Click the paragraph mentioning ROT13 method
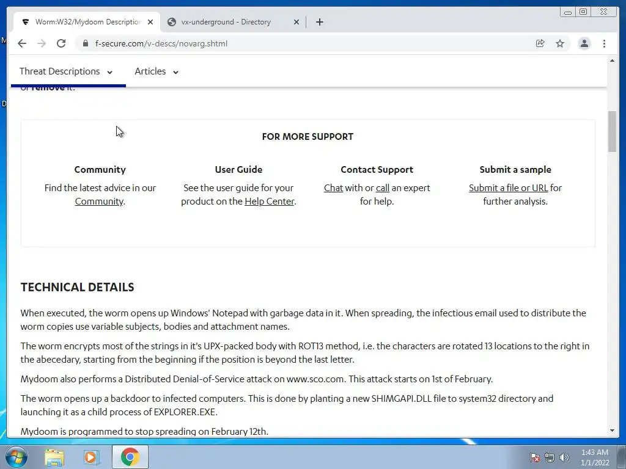Viewport: 626px width, 469px height. 305,352
